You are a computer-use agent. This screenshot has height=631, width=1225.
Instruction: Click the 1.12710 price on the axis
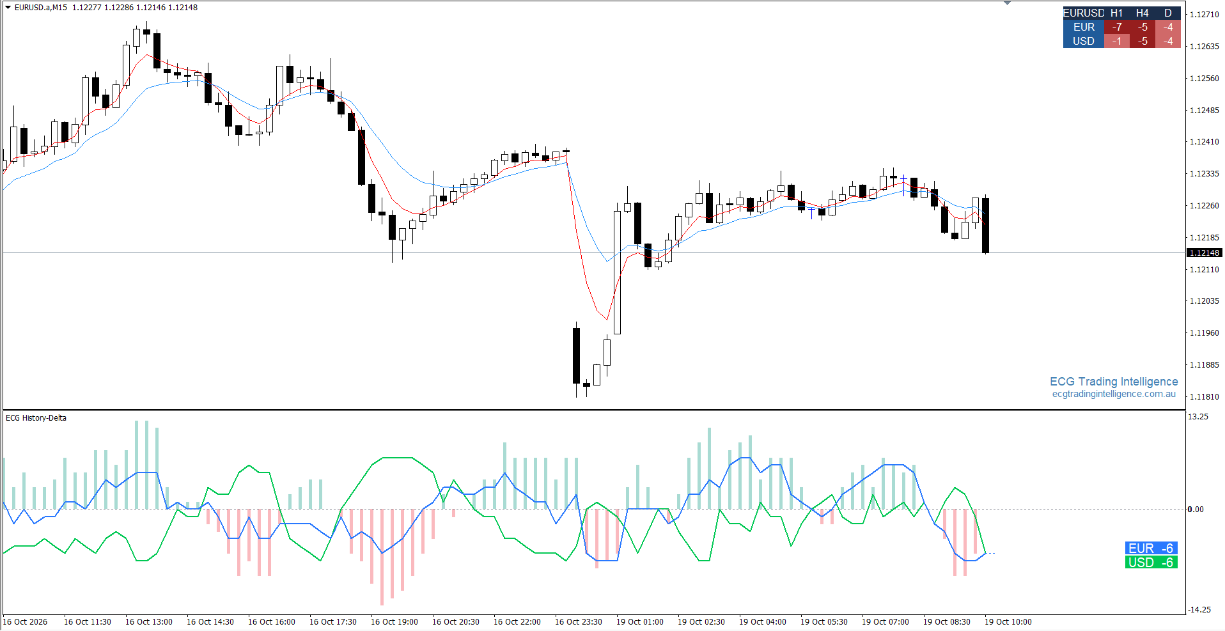[x=1204, y=15]
